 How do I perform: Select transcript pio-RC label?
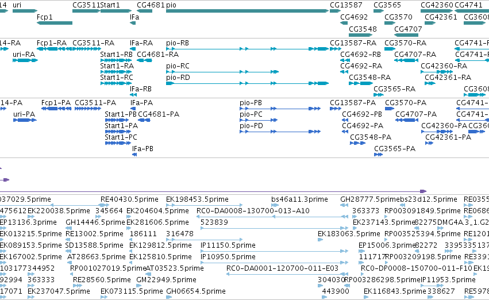pos(178,66)
